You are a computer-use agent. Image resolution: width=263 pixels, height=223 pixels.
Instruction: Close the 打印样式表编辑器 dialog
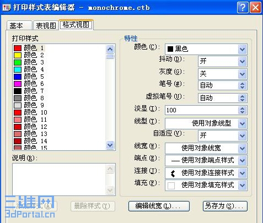tap(255, 8)
